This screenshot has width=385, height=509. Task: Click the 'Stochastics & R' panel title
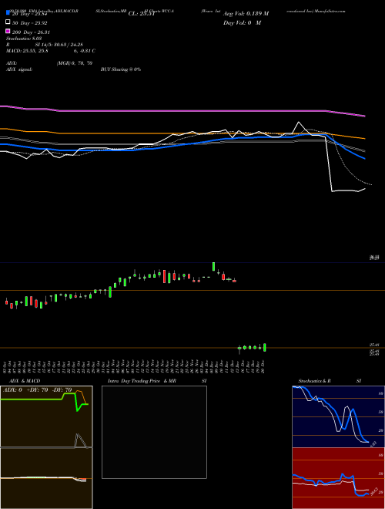point(314,381)
